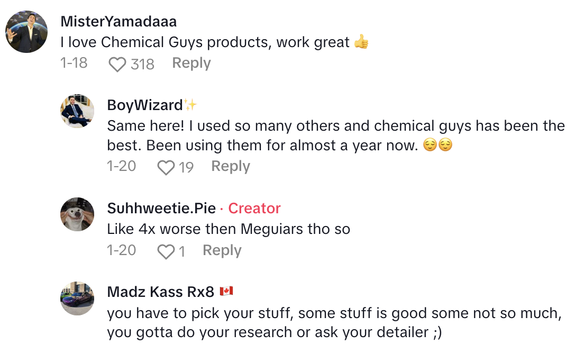Open Madz Kass Rx8's car avatar

pyautogui.click(x=77, y=298)
